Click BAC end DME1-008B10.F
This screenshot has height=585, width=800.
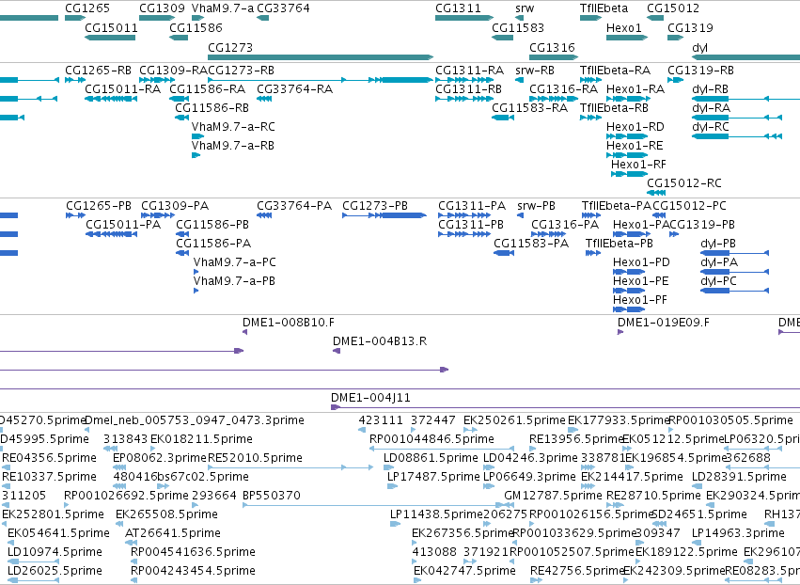click(289, 323)
